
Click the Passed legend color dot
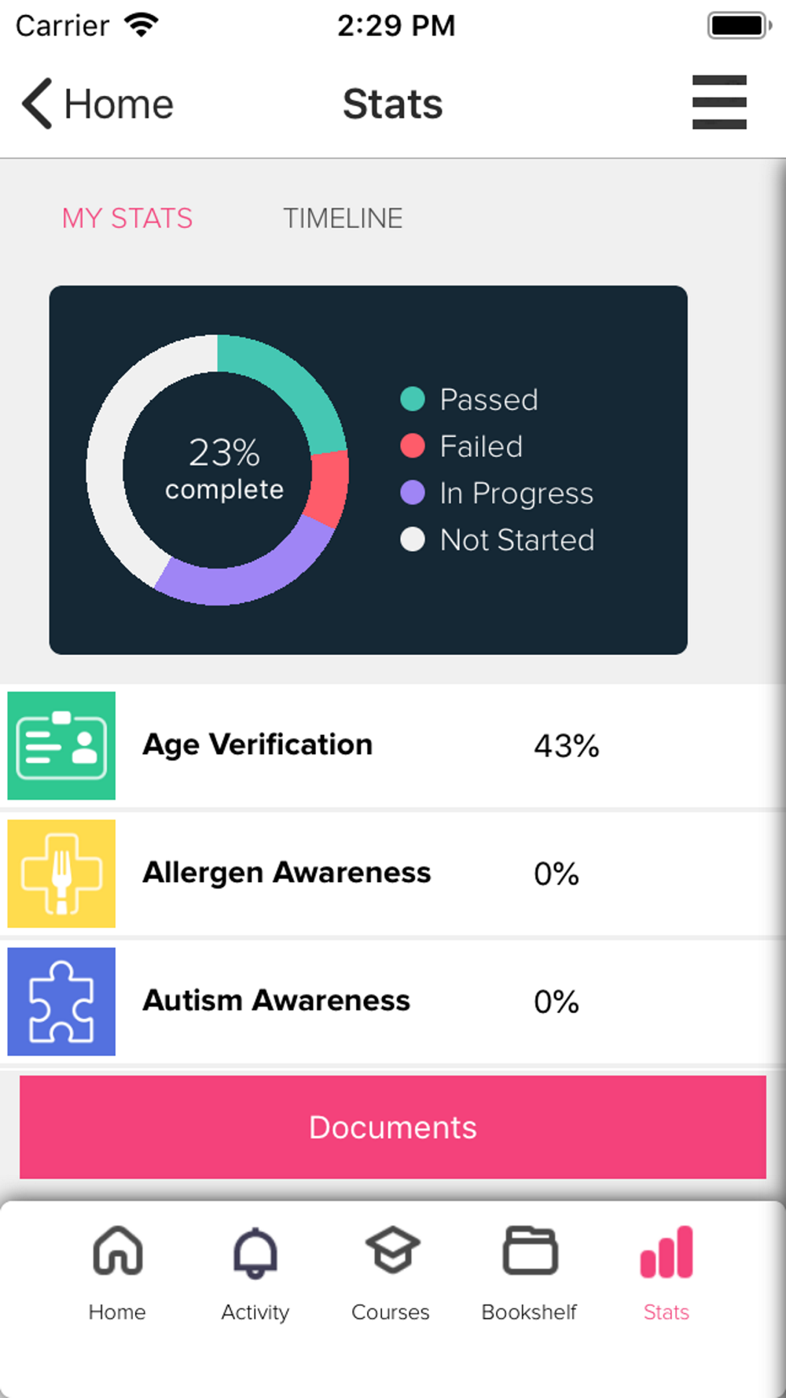point(413,399)
